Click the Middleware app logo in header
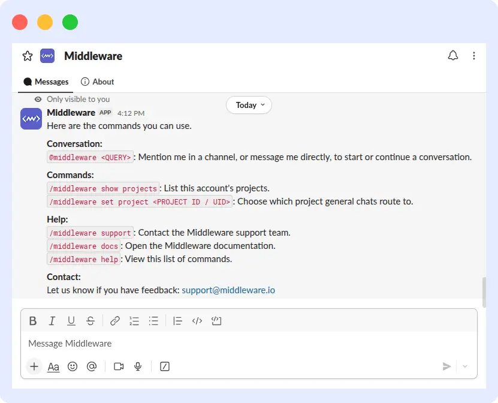The height and width of the screenshot is (403, 498). point(47,56)
